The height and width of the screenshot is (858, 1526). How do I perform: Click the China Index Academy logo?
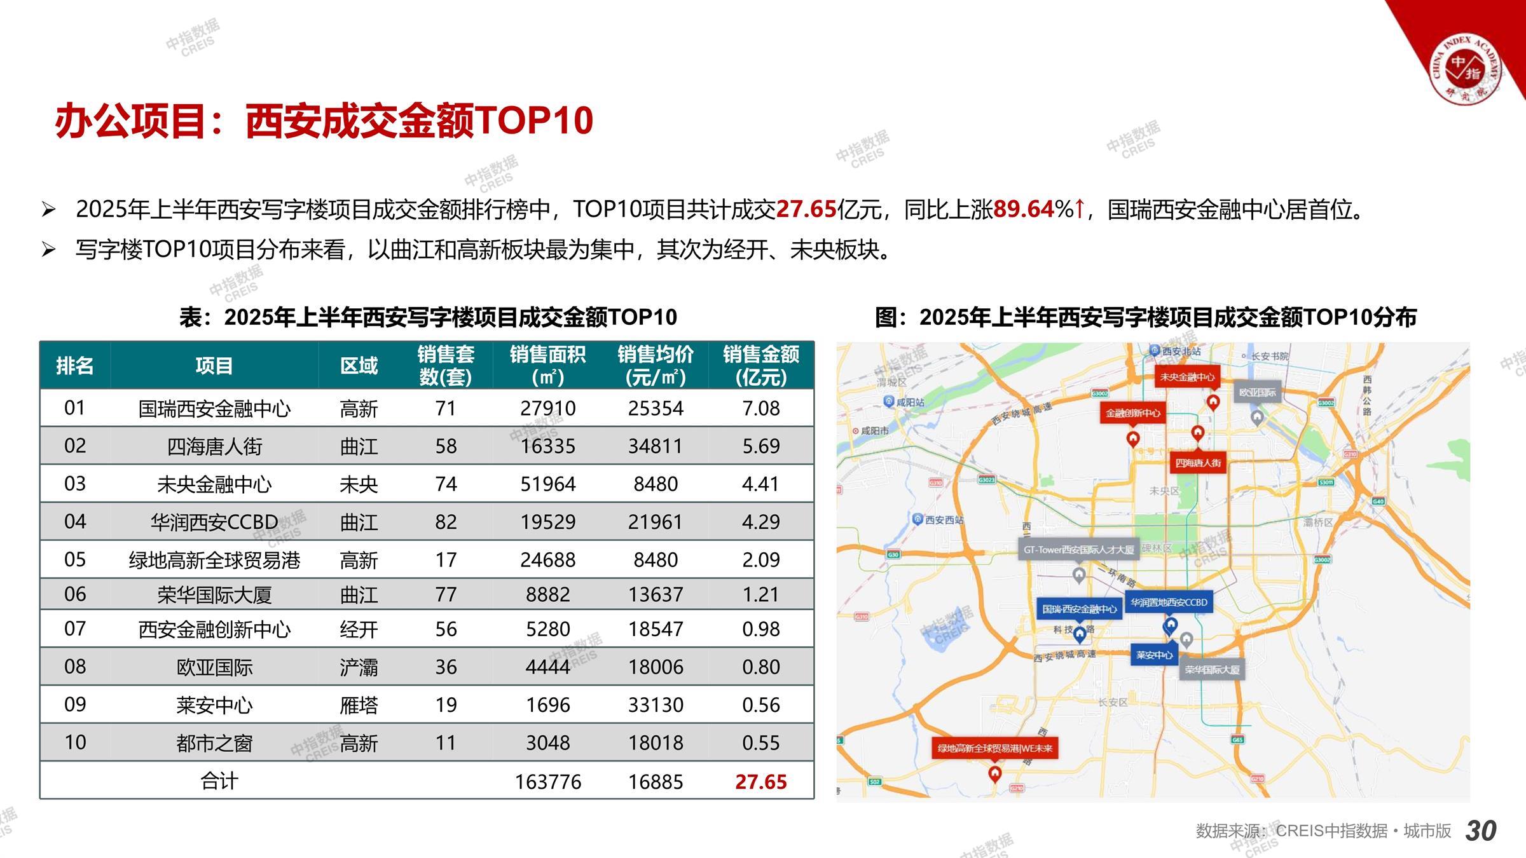[x=1466, y=70]
